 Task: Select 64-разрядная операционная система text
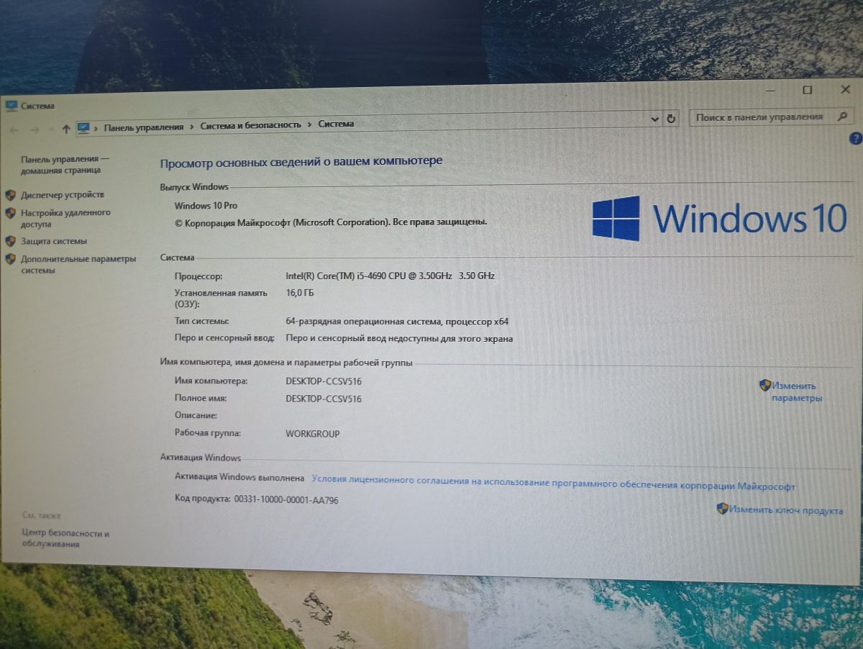click(x=397, y=322)
